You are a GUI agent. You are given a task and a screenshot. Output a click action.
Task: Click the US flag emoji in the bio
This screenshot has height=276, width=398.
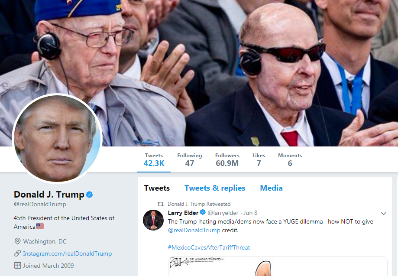coord(40,227)
